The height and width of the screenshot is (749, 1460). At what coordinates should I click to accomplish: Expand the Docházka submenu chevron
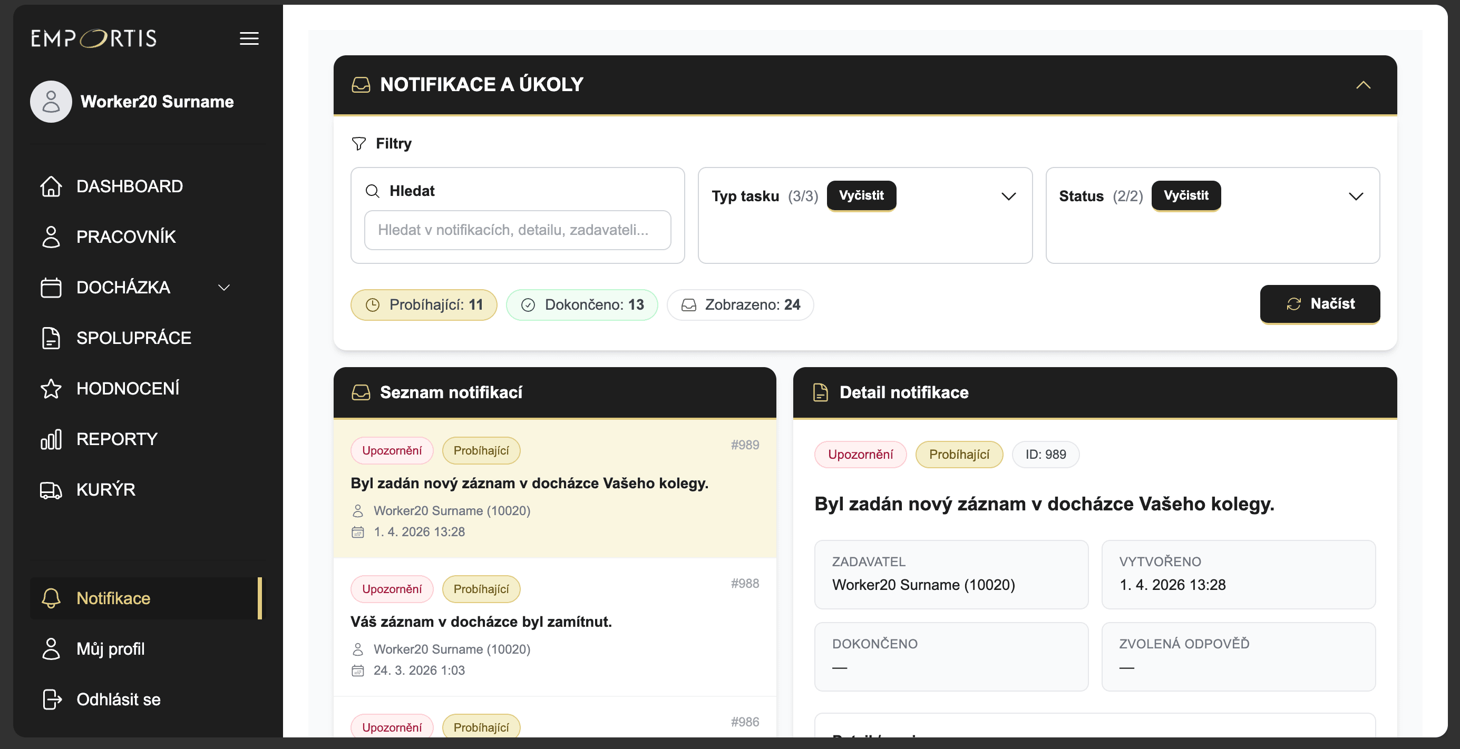[224, 287]
